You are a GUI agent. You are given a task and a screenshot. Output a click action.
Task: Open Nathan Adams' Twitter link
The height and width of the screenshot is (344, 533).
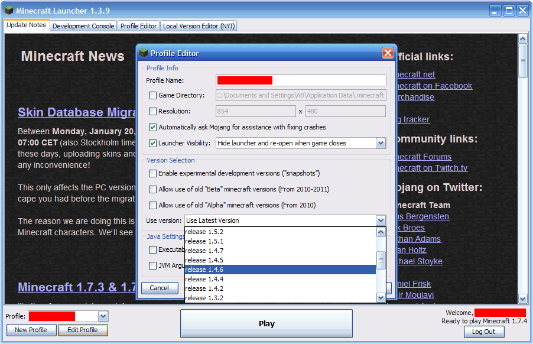point(419,239)
